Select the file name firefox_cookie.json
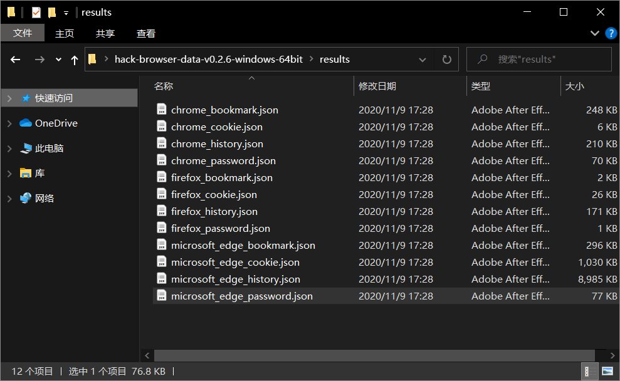Viewport: 620px width, 381px height. 214,194
